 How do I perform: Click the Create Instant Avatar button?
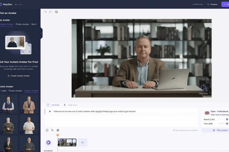pyautogui.click(x=19, y=76)
